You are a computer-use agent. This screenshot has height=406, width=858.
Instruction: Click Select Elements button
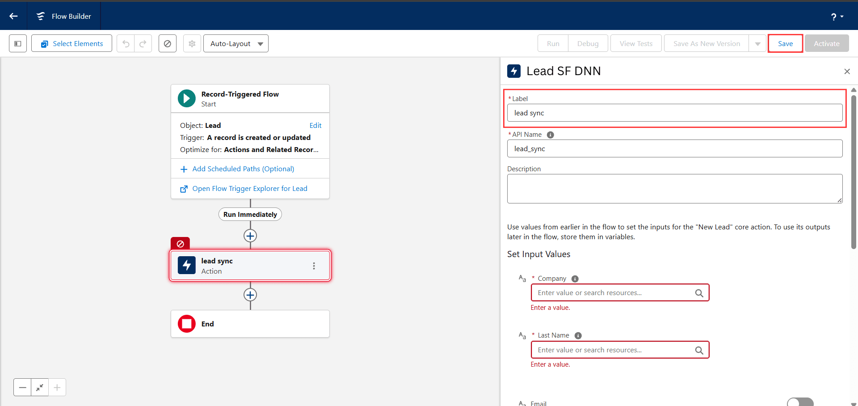(71, 43)
